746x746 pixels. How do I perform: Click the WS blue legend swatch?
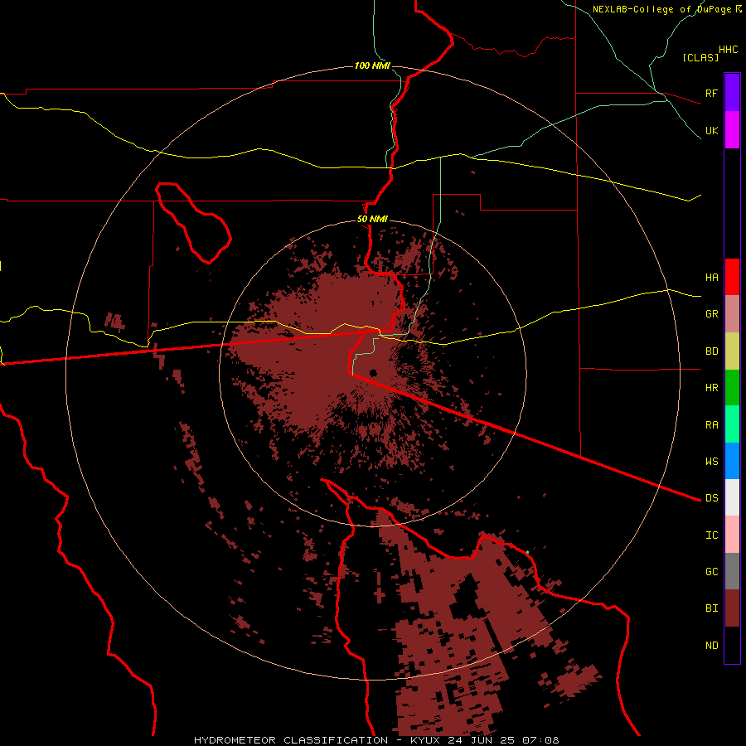732,461
